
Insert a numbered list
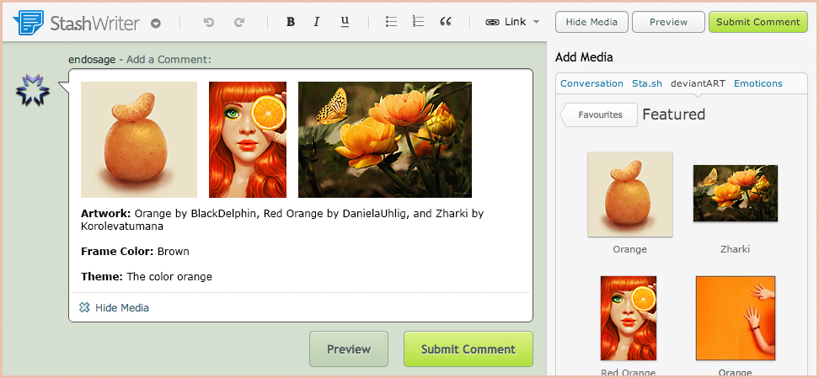click(418, 21)
